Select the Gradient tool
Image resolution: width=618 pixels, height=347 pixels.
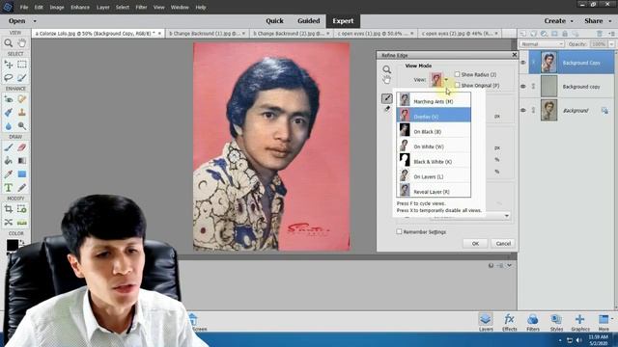pyautogui.click(x=22, y=161)
